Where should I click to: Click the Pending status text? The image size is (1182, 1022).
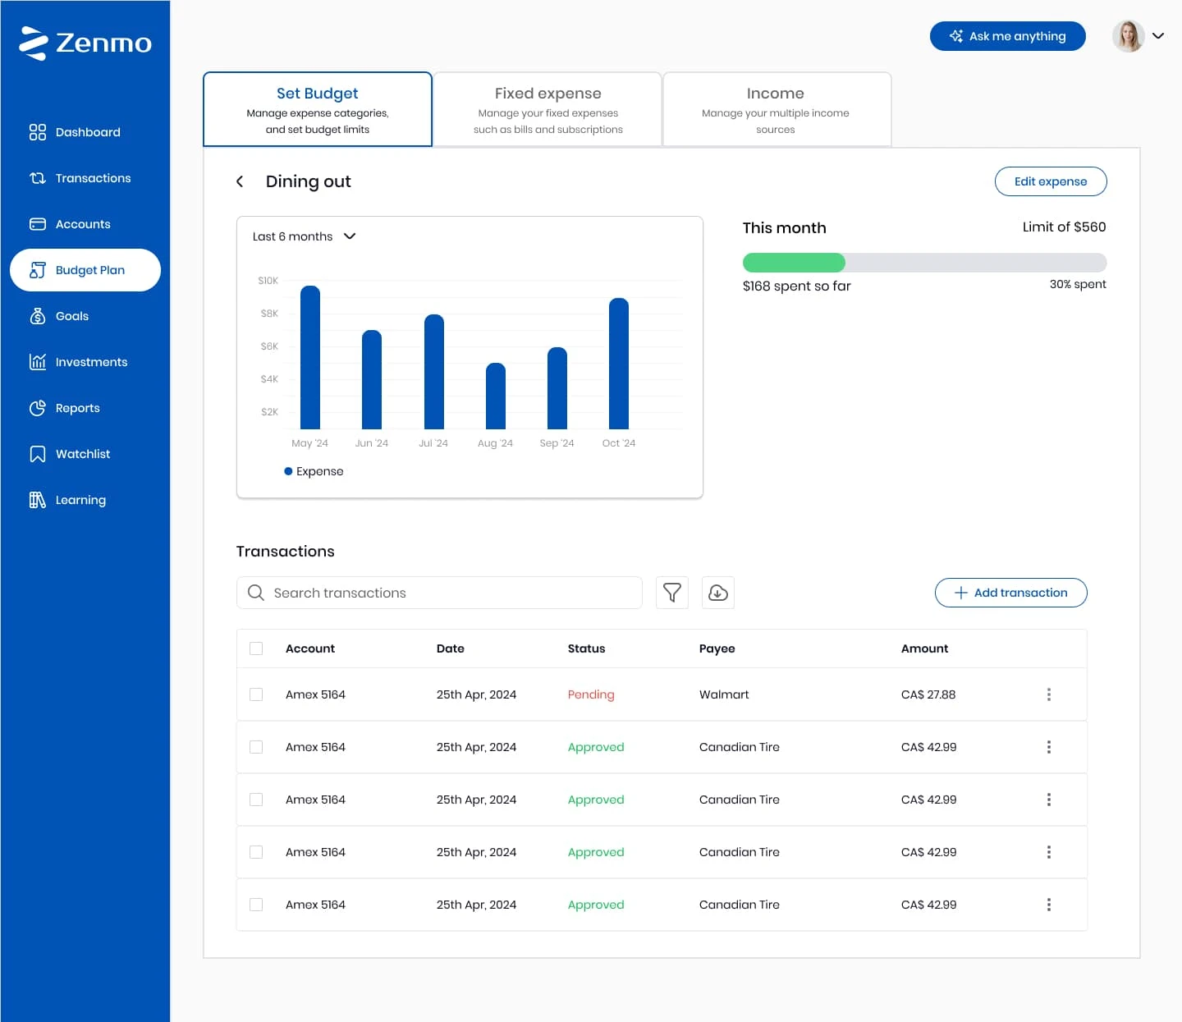pyautogui.click(x=591, y=694)
